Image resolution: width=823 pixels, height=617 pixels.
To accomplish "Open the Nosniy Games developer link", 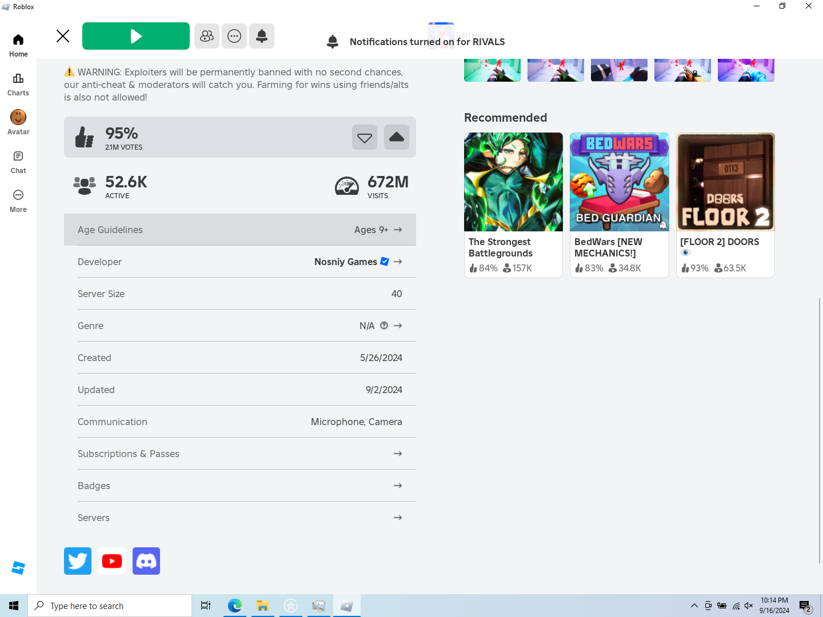I will pyautogui.click(x=346, y=262).
